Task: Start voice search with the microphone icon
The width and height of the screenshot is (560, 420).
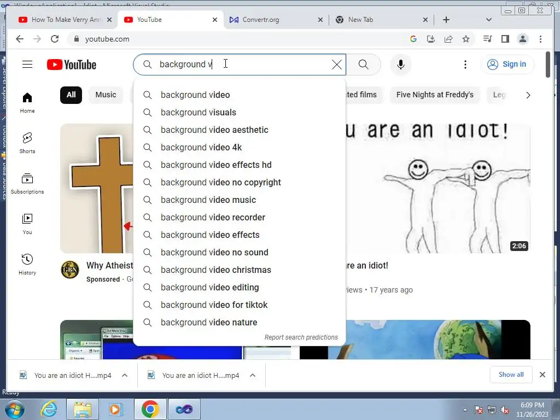Action: pos(401,65)
